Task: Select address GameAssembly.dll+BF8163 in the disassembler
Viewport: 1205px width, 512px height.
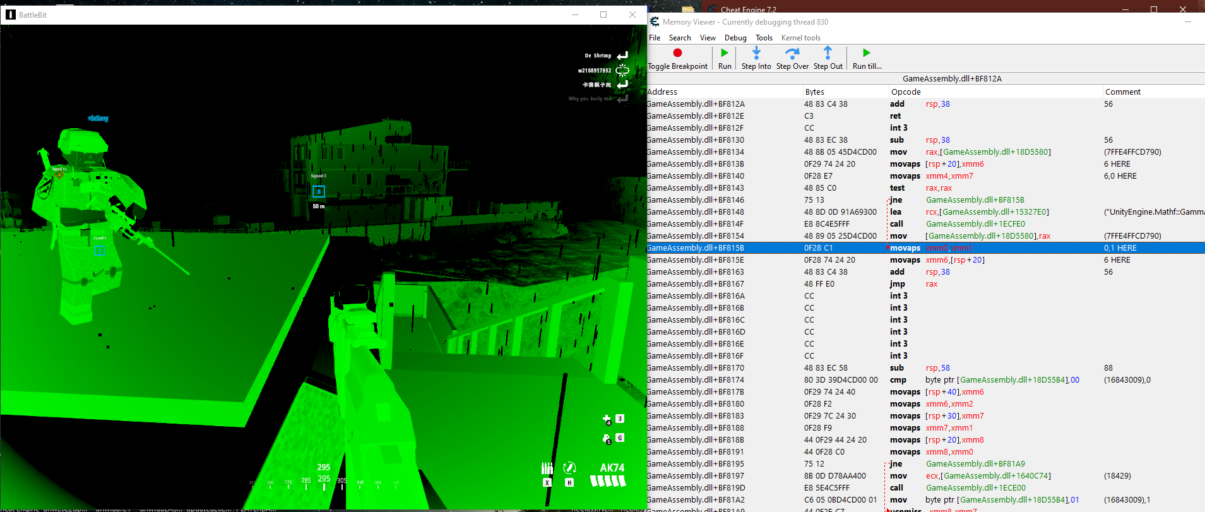Action: tap(696, 272)
